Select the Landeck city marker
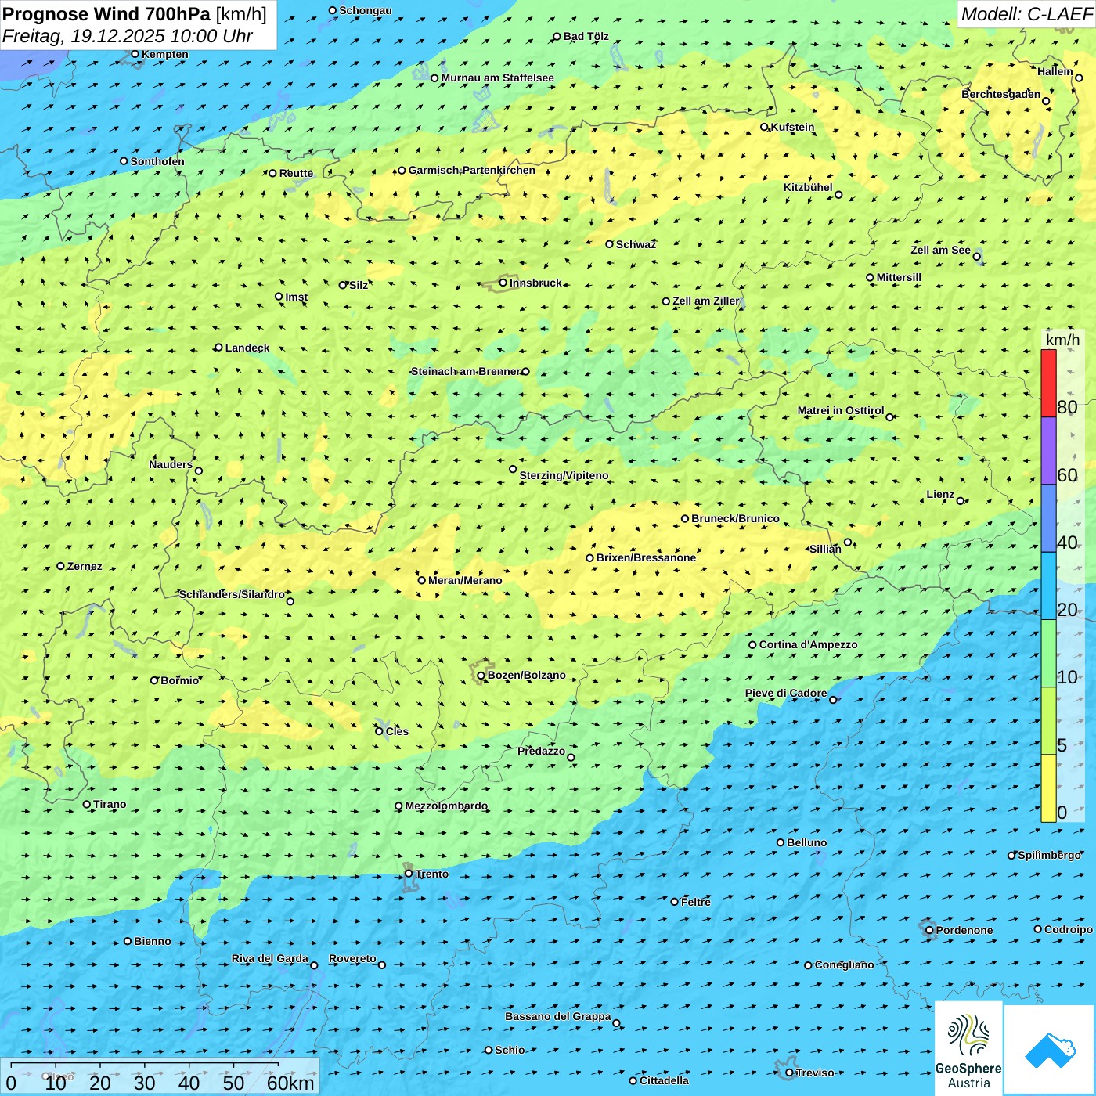 218,348
